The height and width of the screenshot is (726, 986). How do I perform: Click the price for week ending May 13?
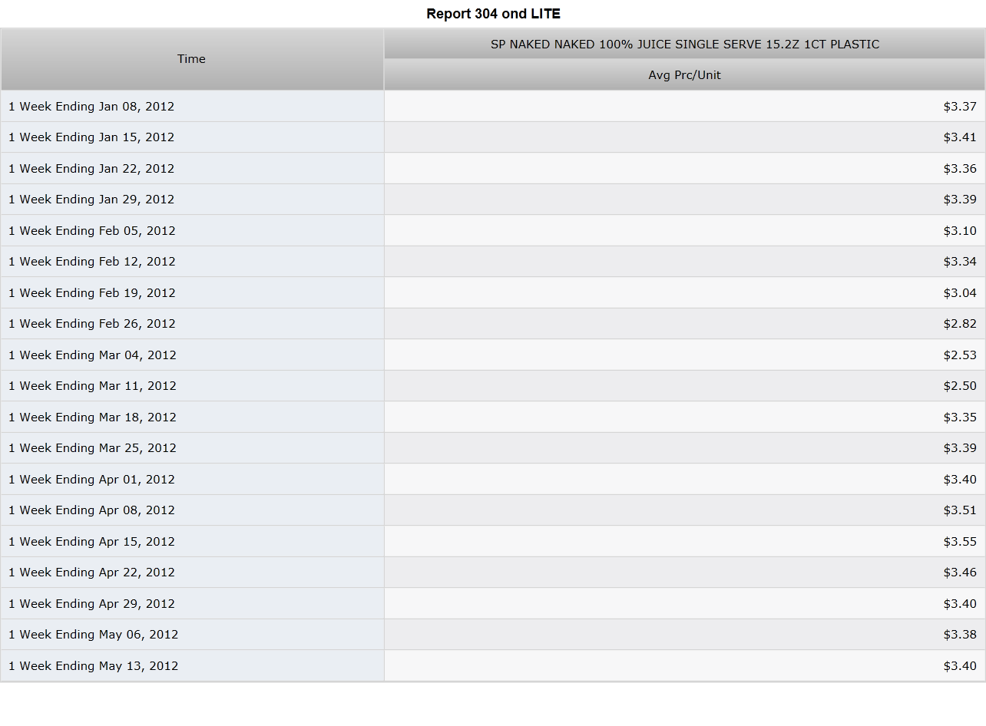pyautogui.click(x=960, y=666)
